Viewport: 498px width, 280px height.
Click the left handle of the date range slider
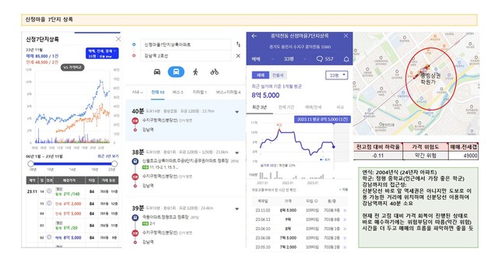(x=30, y=164)
